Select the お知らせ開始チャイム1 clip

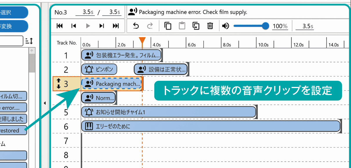[169, 112]
